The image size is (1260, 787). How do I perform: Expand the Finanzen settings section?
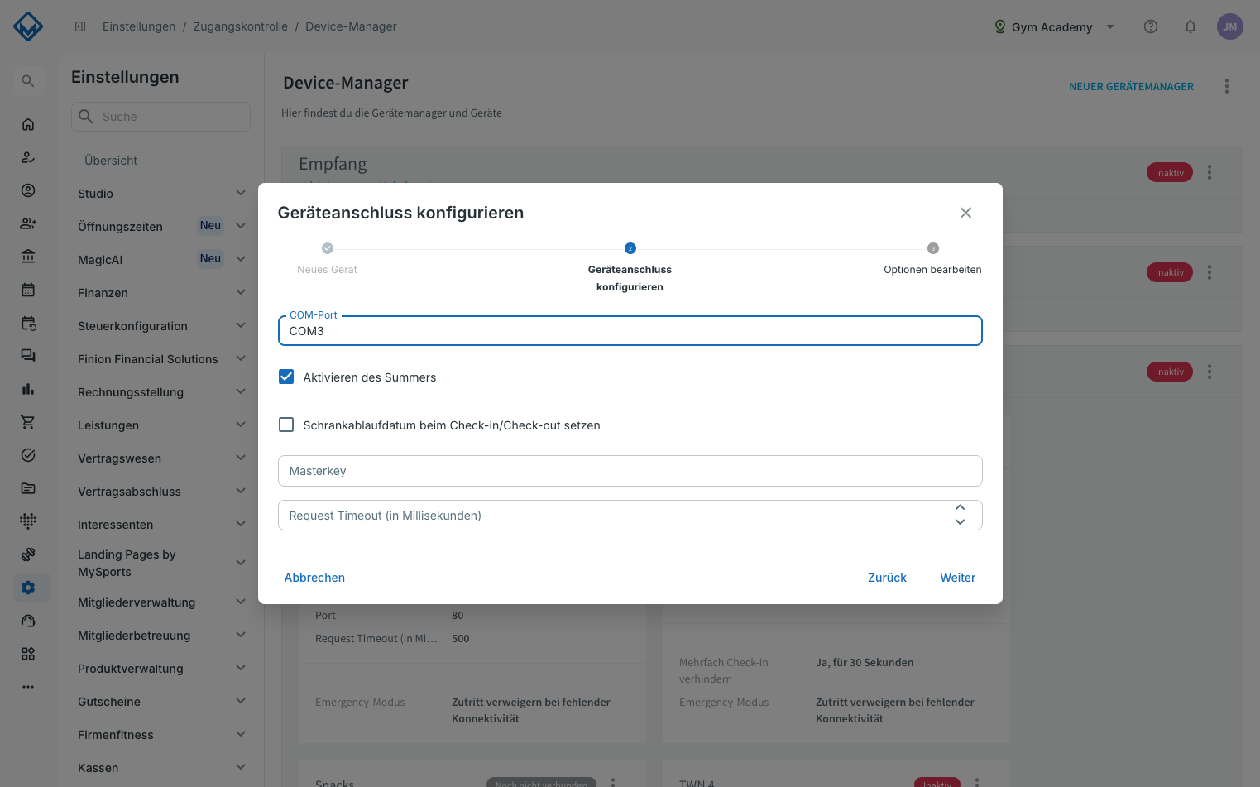point(241,292)
